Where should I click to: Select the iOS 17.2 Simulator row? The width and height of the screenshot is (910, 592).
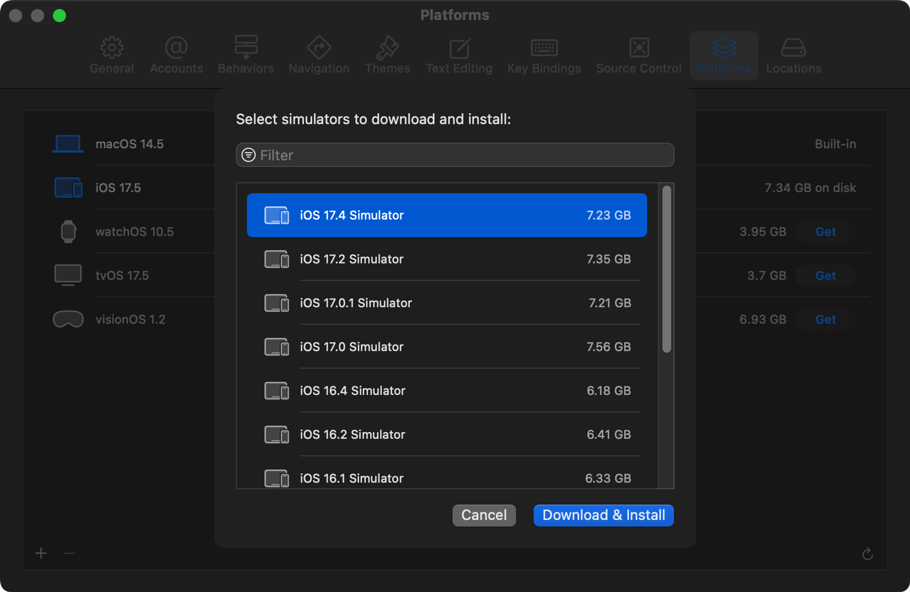tap(446, 259)
